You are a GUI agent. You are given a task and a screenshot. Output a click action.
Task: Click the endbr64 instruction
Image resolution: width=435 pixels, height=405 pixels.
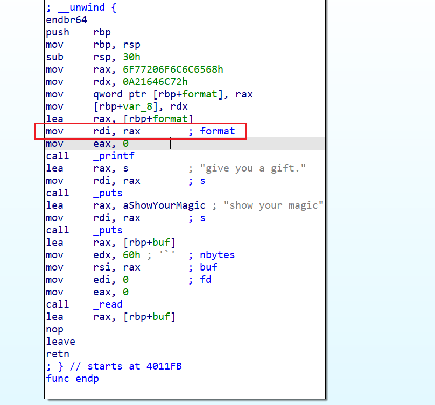(67, 20)
